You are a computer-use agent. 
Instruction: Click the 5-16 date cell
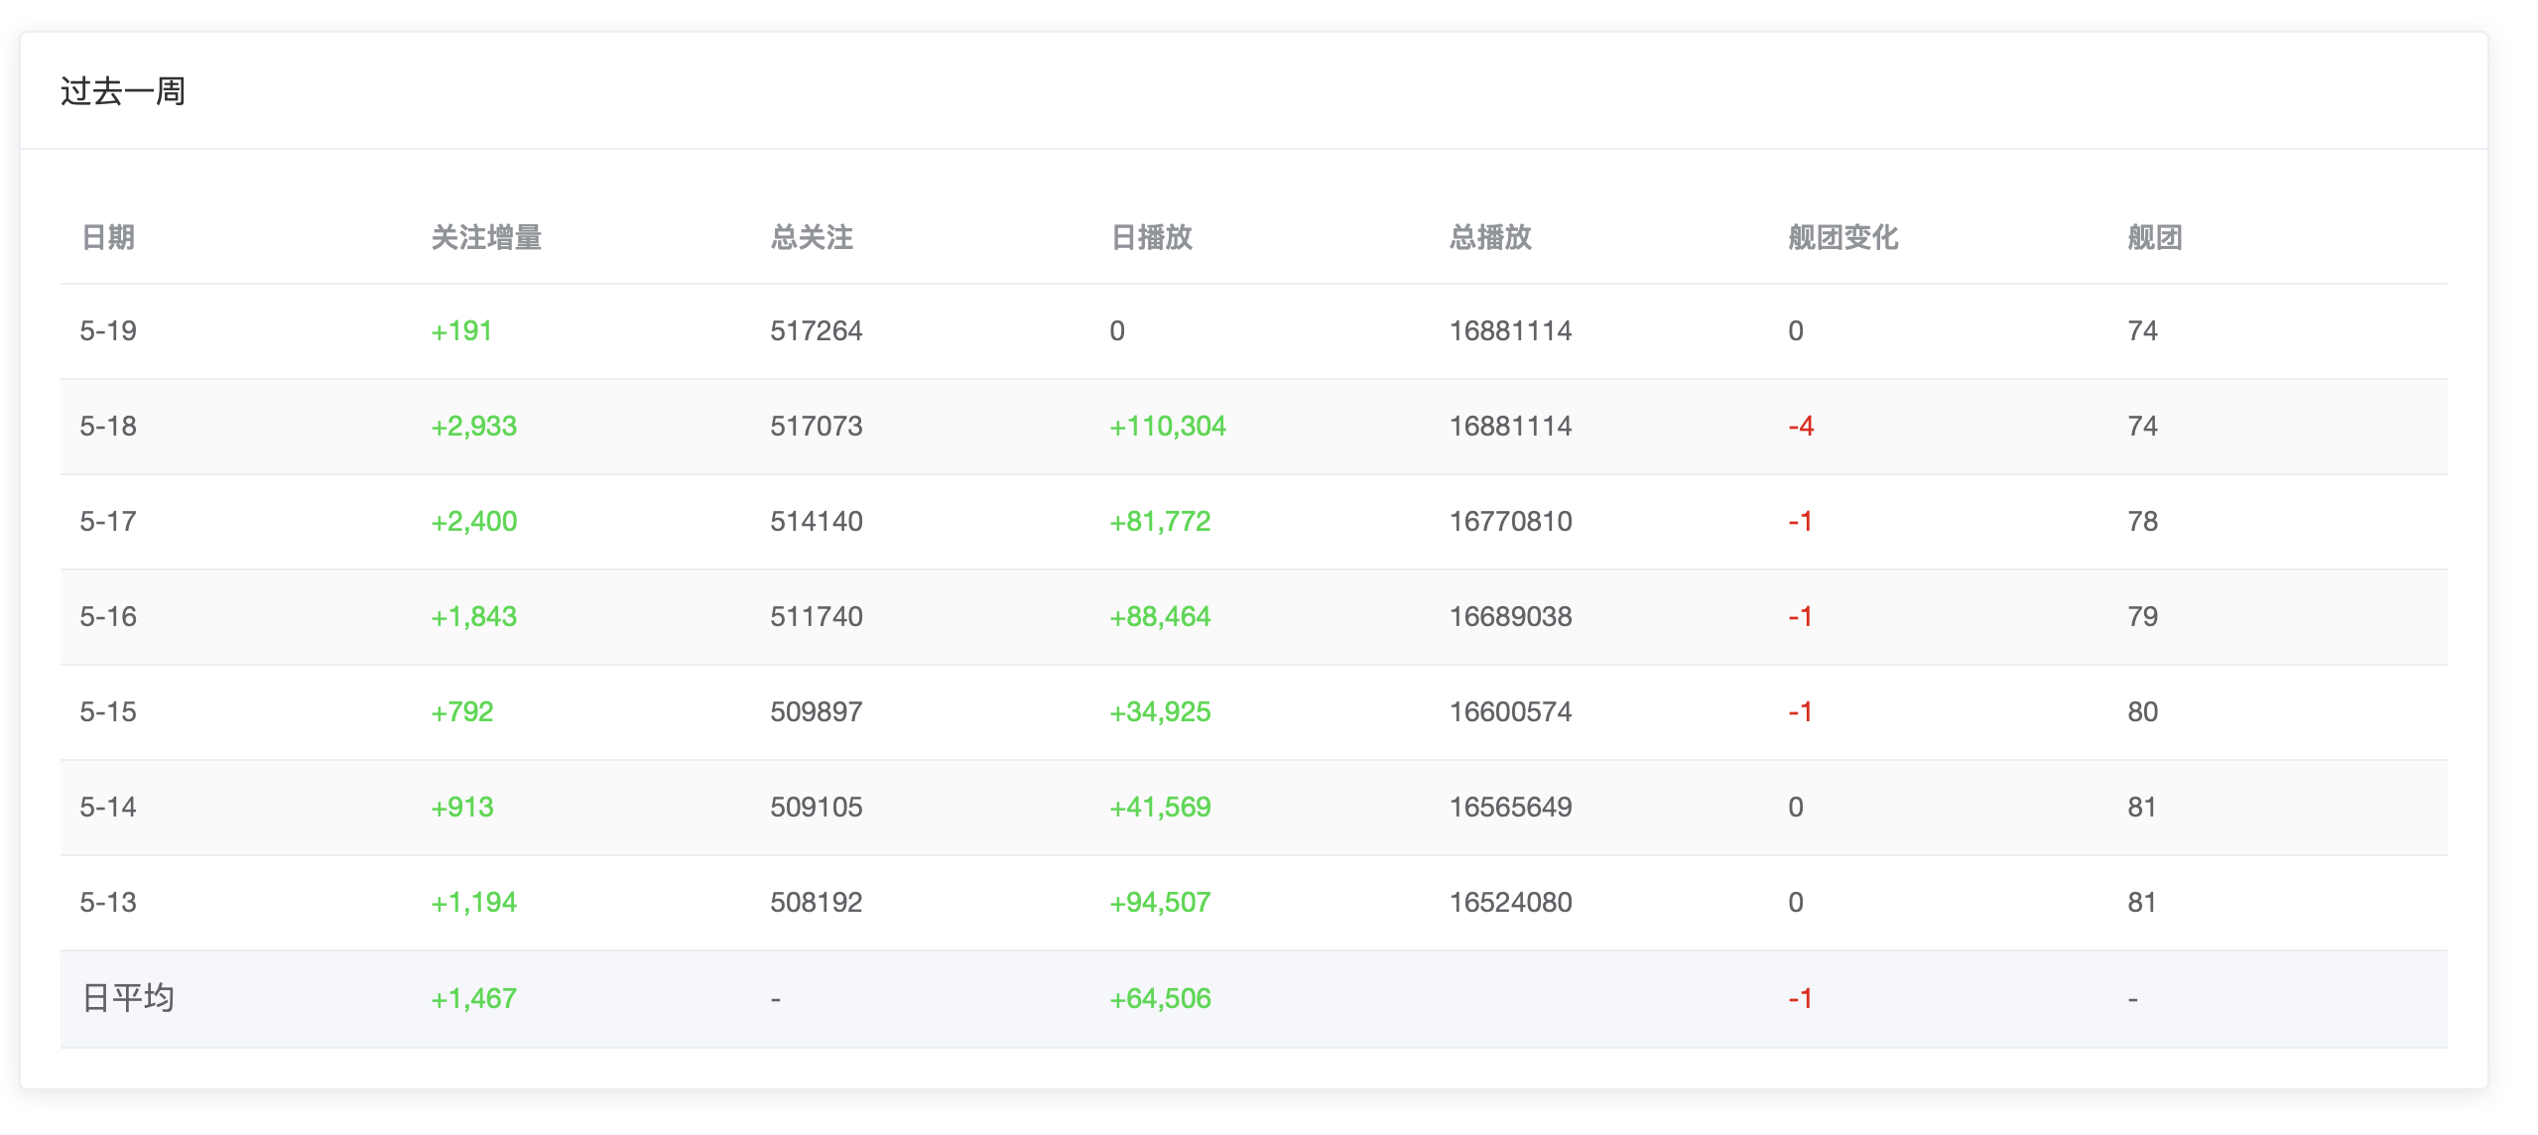click(x=108, y=616)
